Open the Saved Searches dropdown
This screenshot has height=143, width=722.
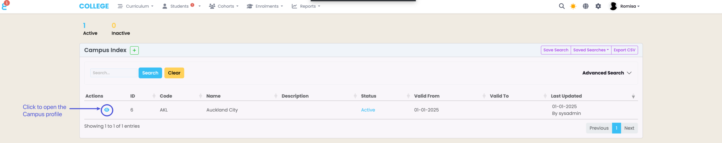pos(591,50)
